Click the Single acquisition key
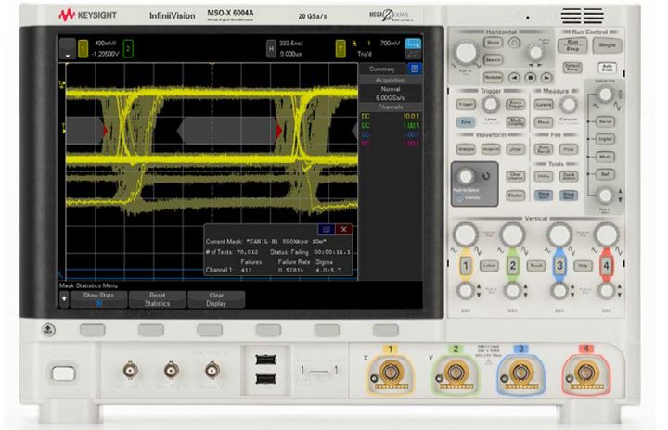Viewport: 668px width, 430px height. (607, 45)
